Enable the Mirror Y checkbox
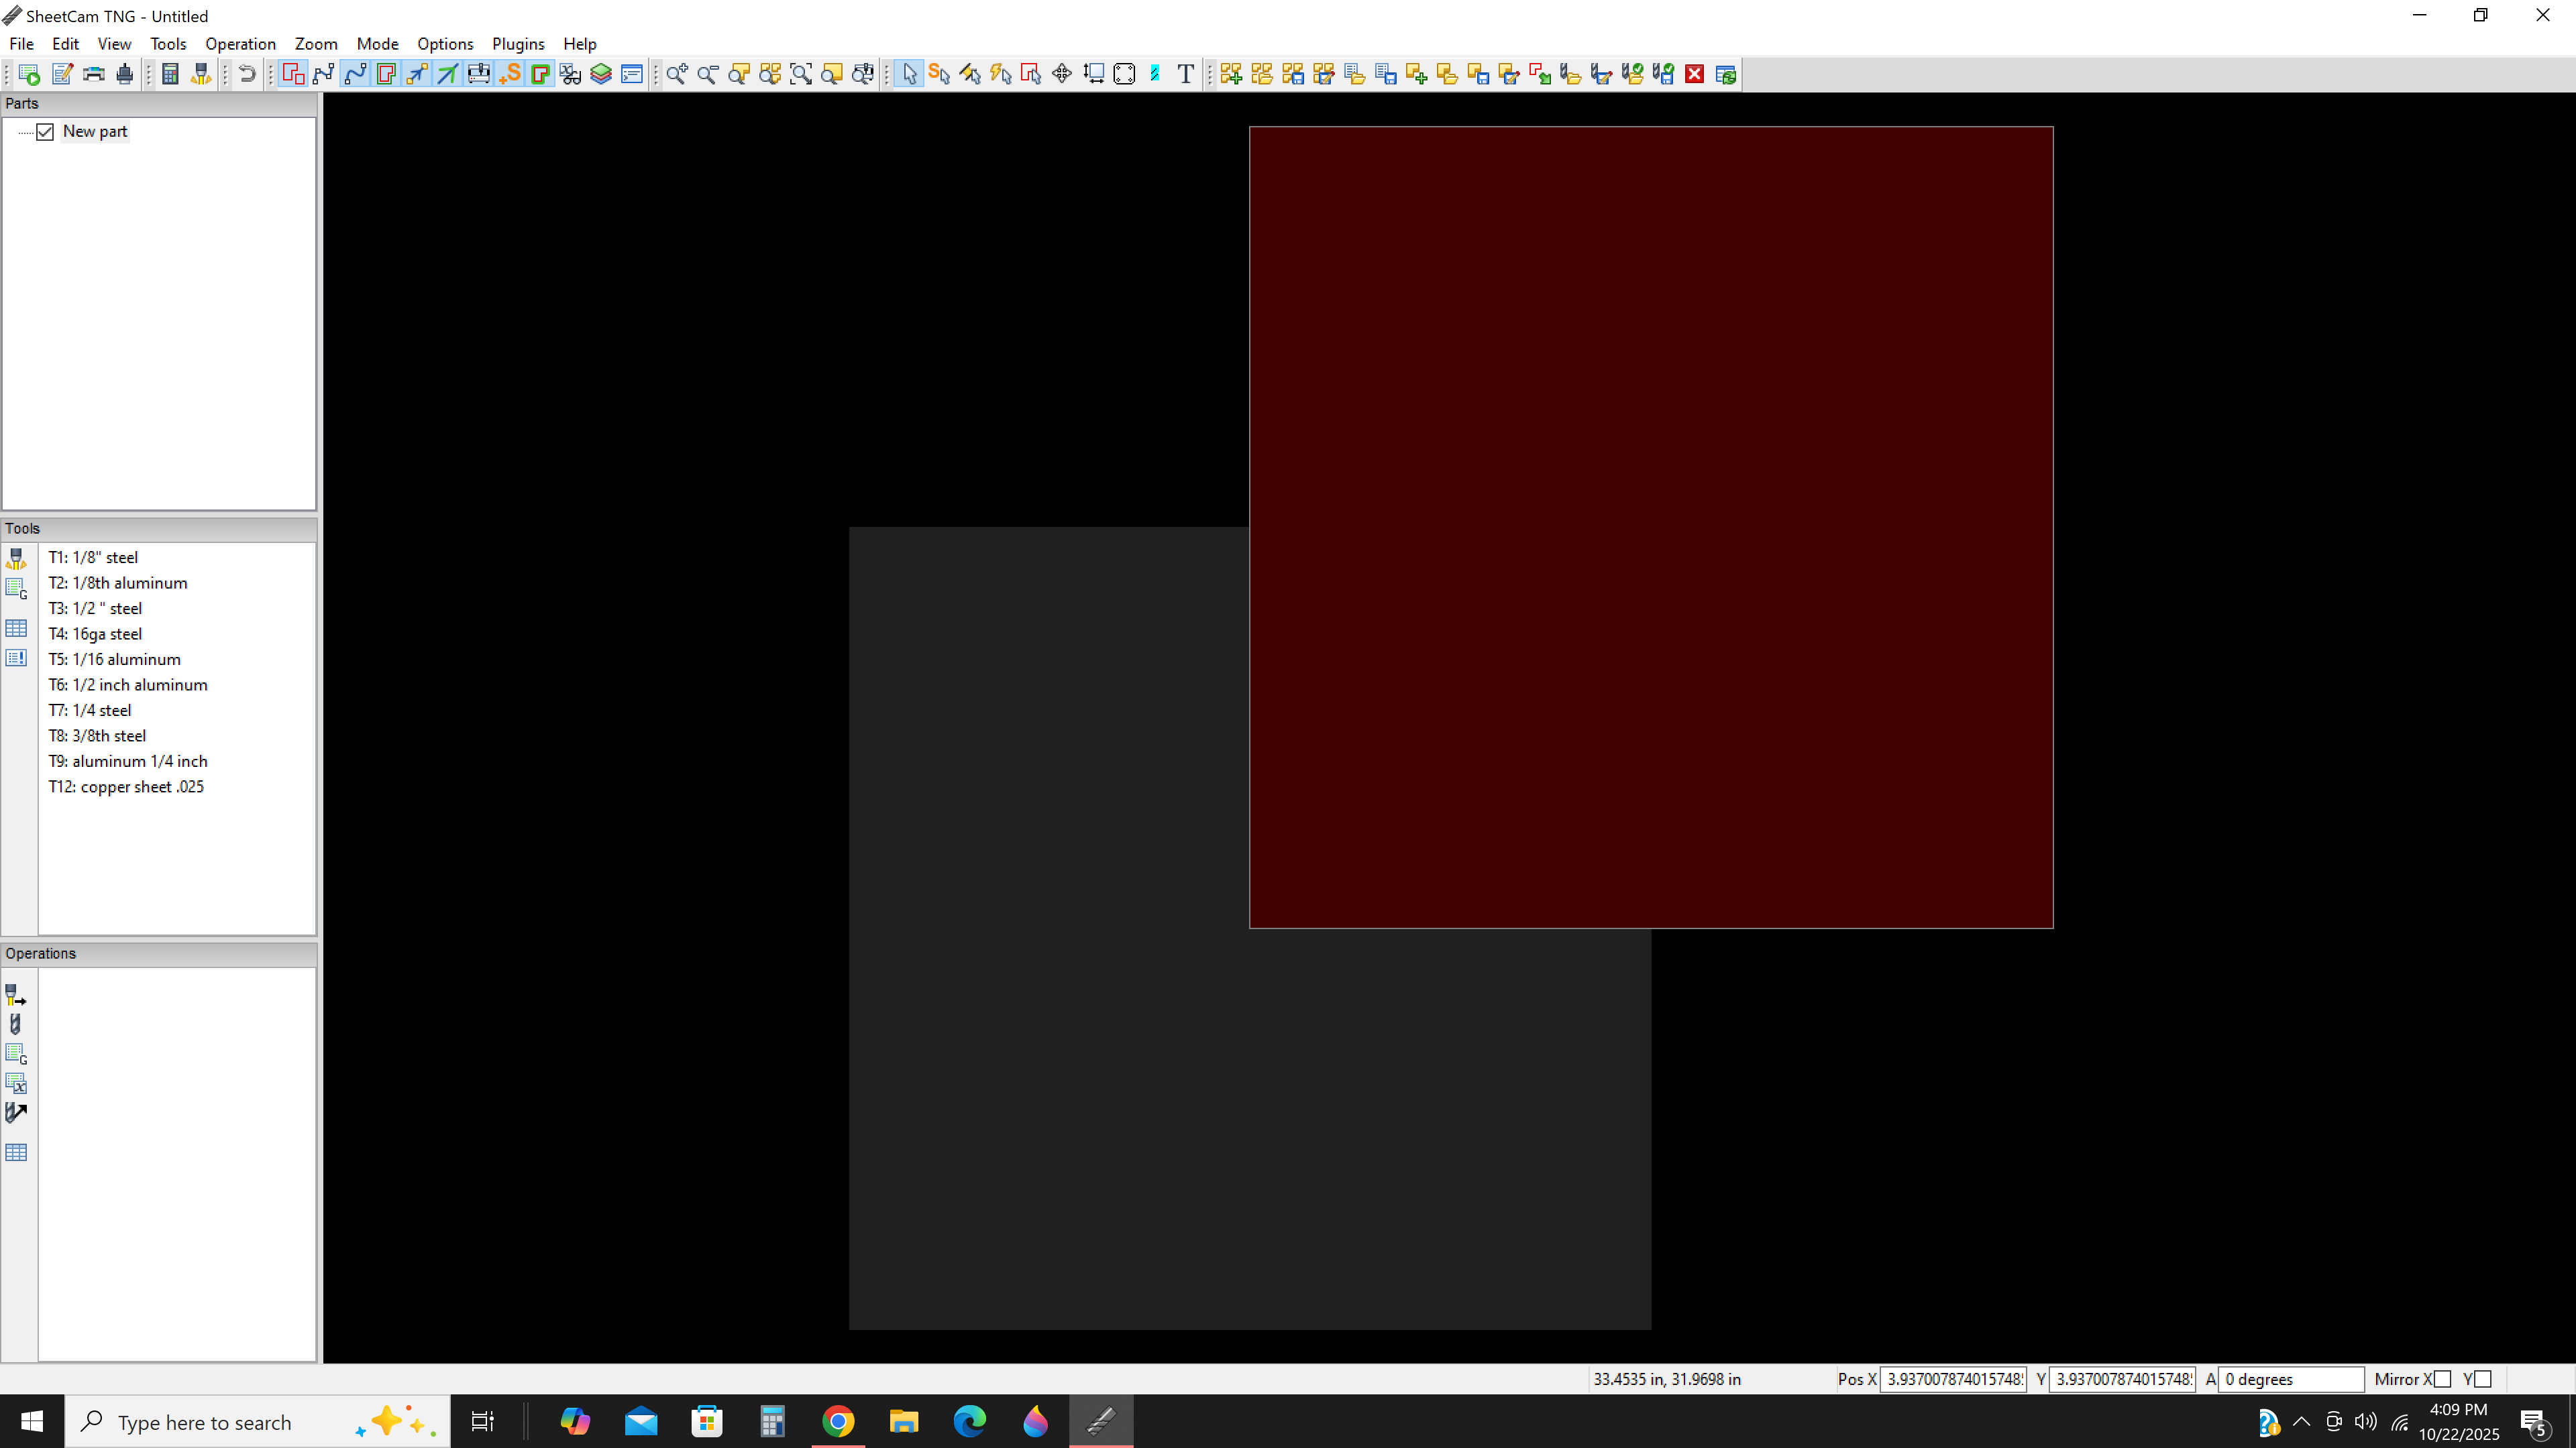 tap(2482, 1379)
